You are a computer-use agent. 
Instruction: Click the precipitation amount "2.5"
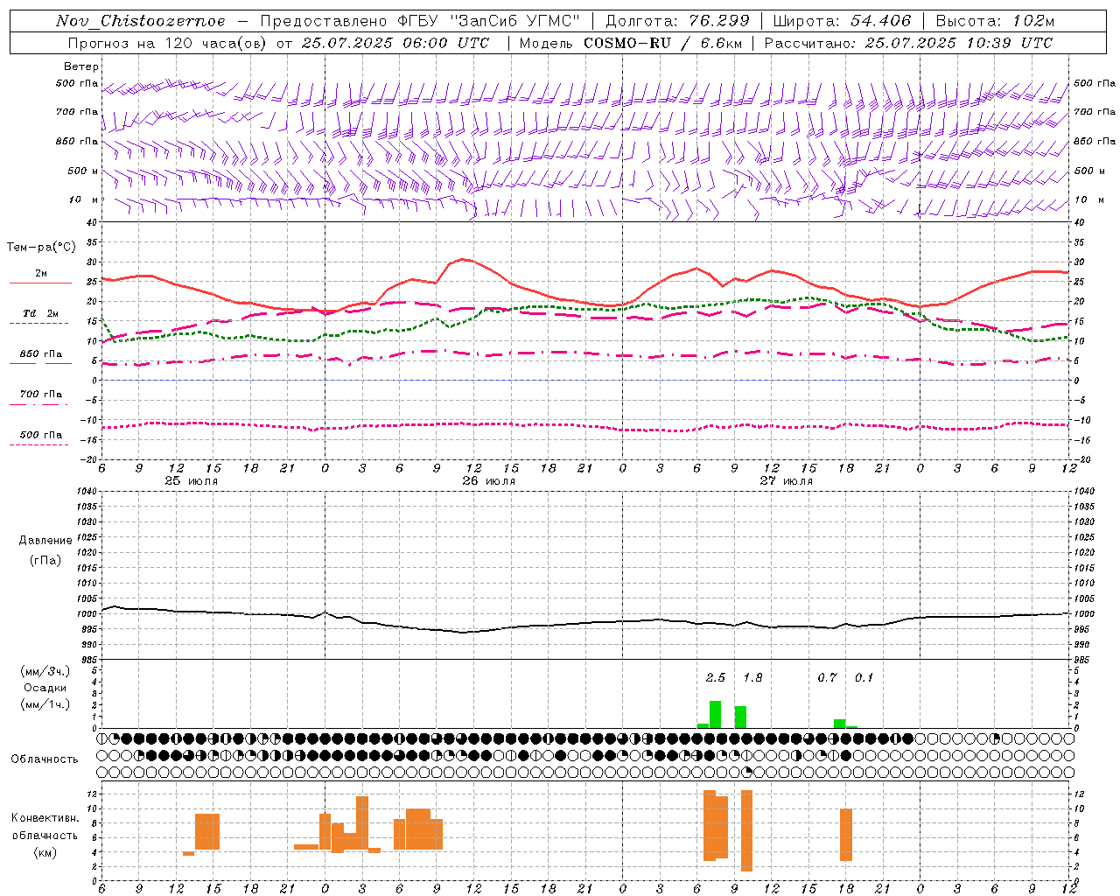[x=716, y=677]
